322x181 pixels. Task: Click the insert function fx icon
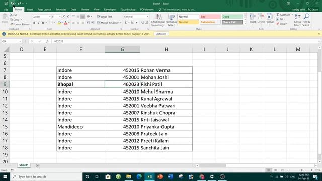click(47, 41)
